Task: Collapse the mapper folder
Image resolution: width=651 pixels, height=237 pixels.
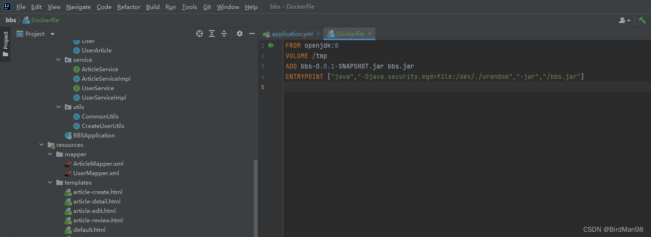Action: click(x=50, y=154)
